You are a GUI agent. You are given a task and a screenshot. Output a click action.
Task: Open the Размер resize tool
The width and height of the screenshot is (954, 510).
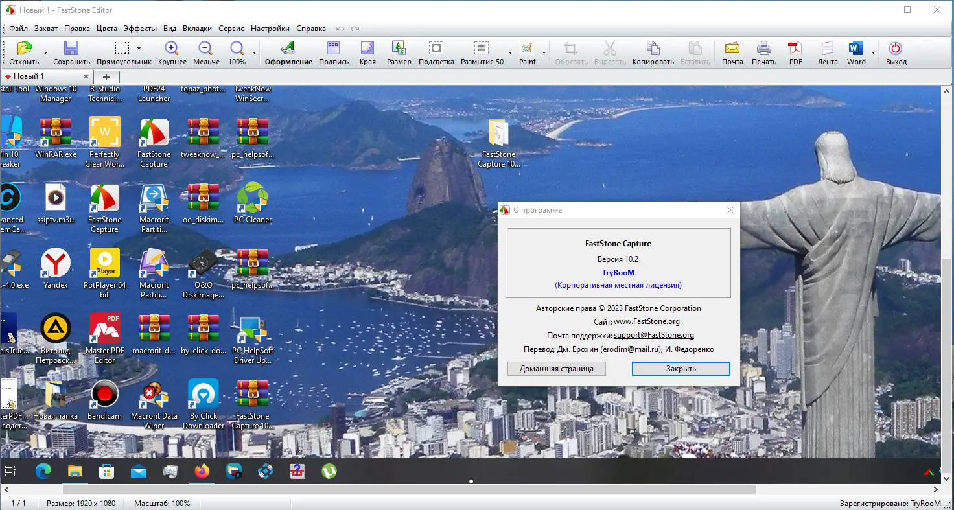[x=399, y=52]
